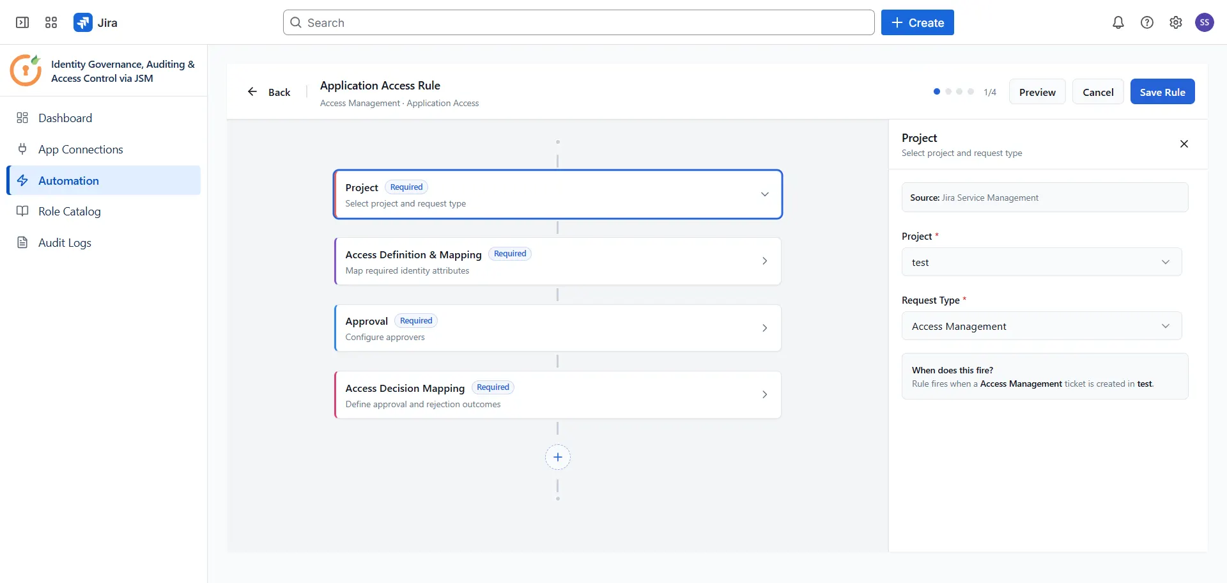Open Role Catalog in the sidebar

tap(104, 211)
